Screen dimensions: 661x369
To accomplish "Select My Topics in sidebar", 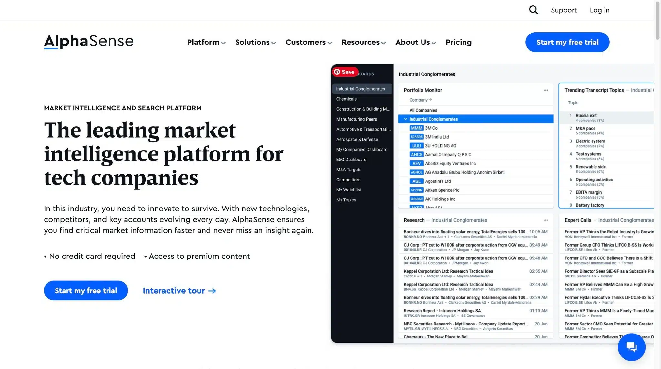I will tap(346, 200).
